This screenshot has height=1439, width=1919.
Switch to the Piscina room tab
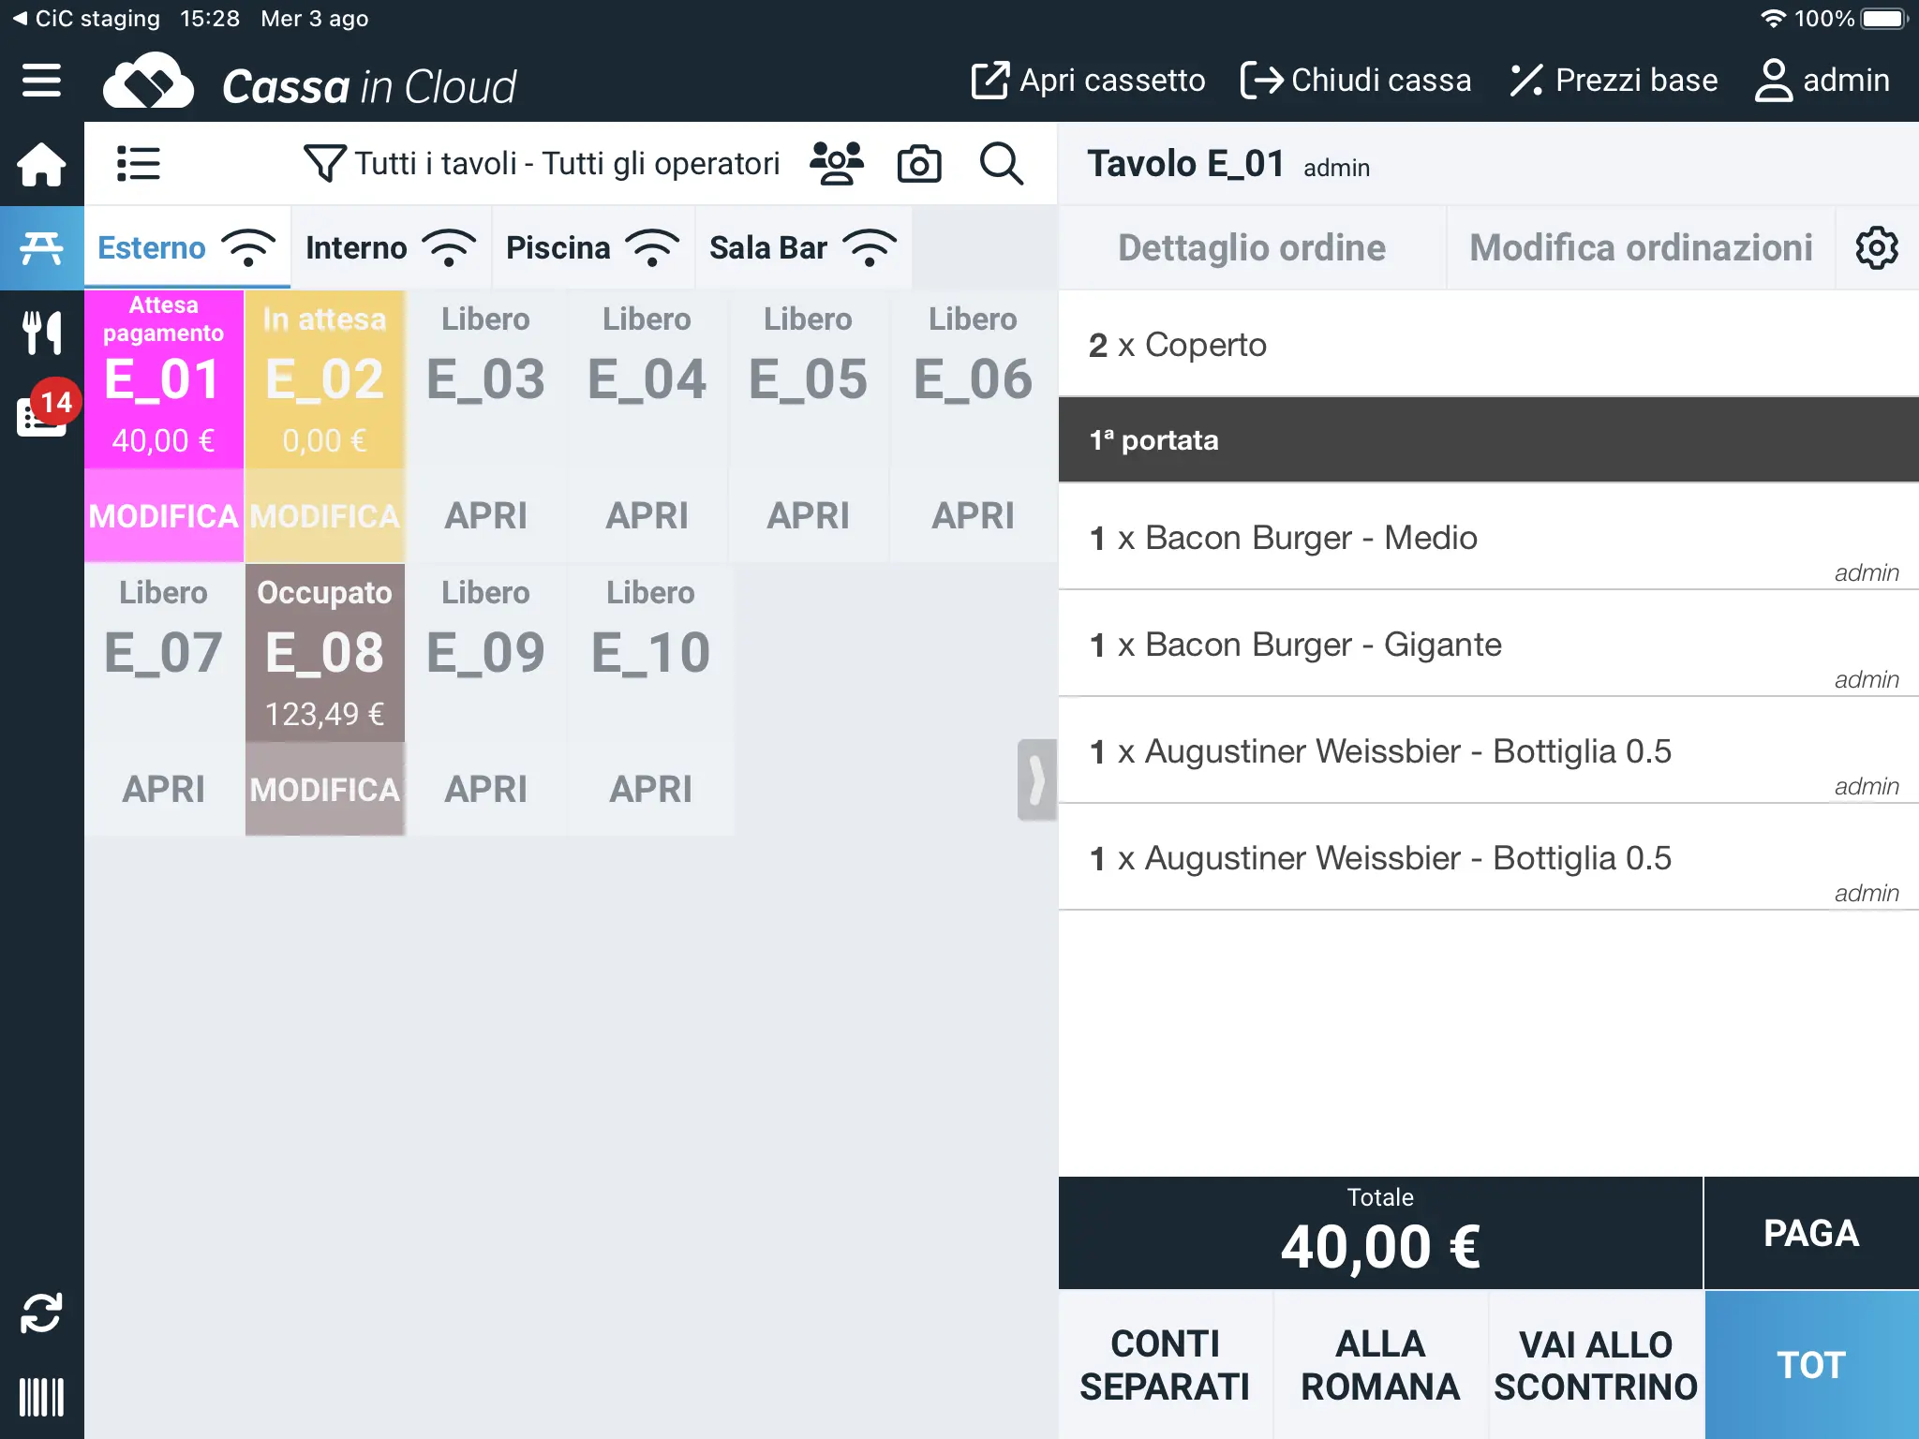click(x=593, y=248)
